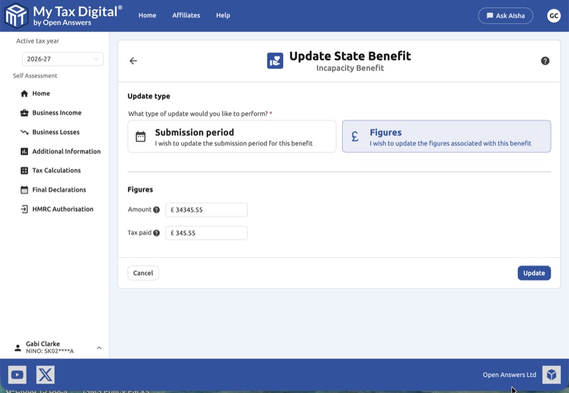Click the Amount field help tooltip icon
Viewport: 569px width, 393px height.
(x=157, y=210)
